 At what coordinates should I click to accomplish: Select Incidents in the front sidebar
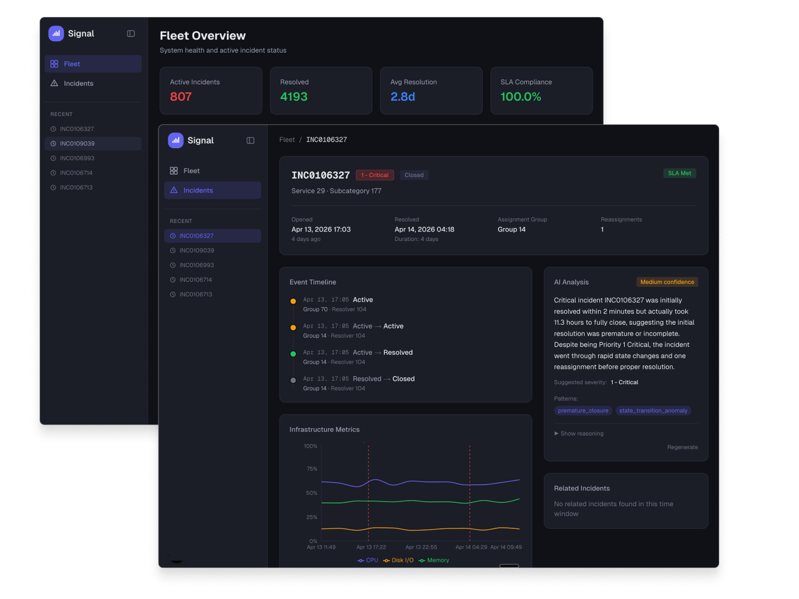point(198,191)
